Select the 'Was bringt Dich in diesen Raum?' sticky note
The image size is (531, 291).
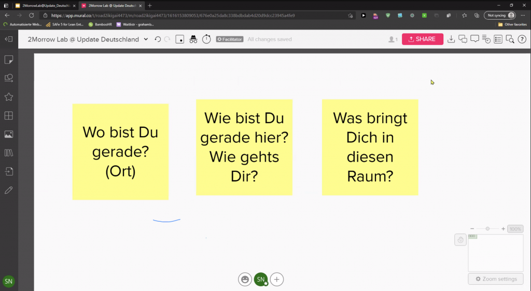point(370,148)
